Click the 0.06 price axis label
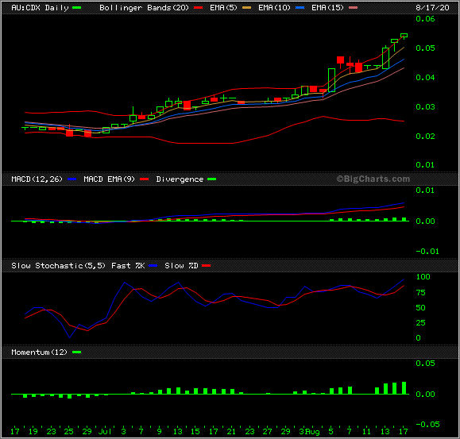 tap(425, 19)
